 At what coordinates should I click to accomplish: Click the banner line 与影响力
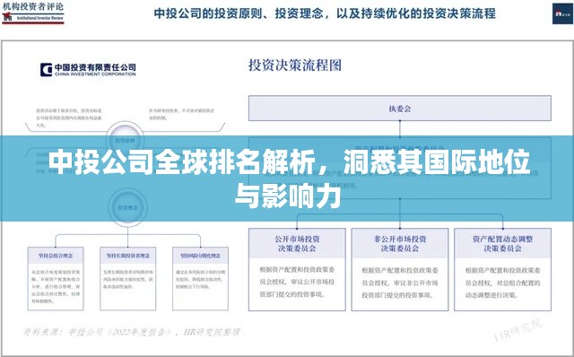click(x=288, y=196)
